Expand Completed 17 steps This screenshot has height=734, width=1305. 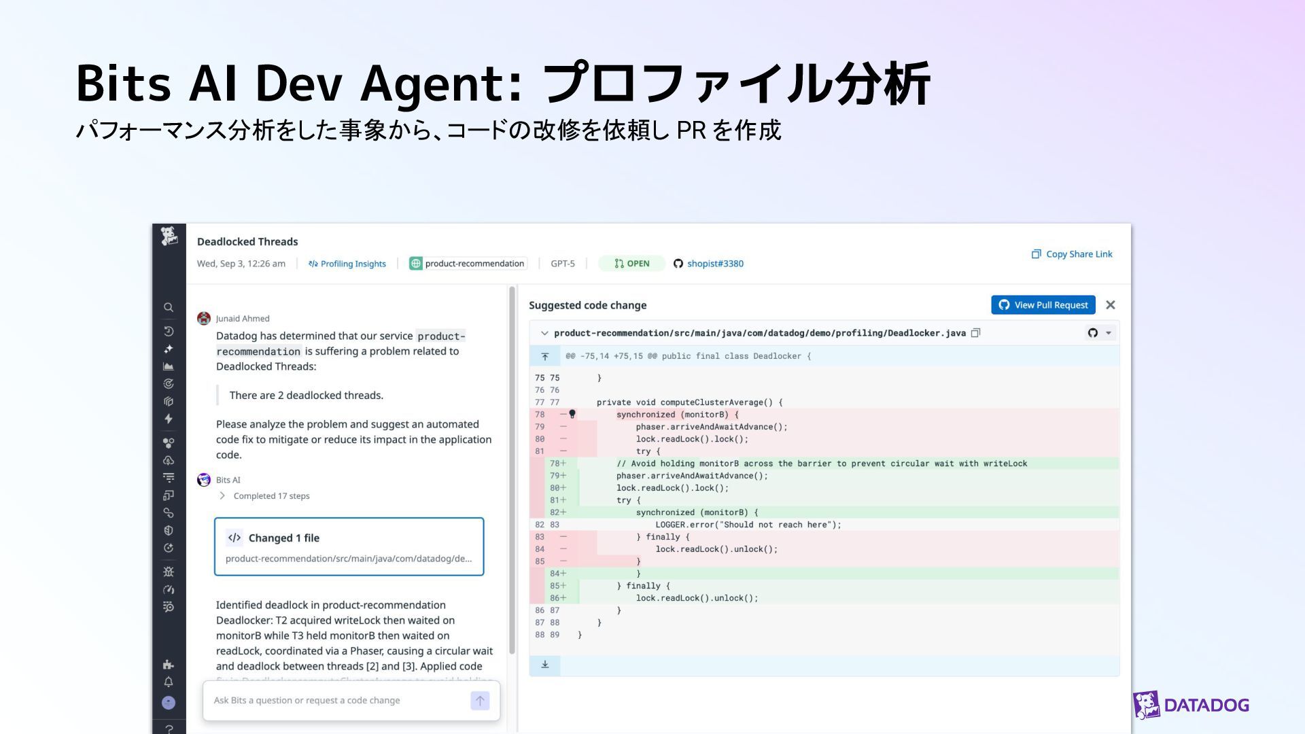(264, 495)
